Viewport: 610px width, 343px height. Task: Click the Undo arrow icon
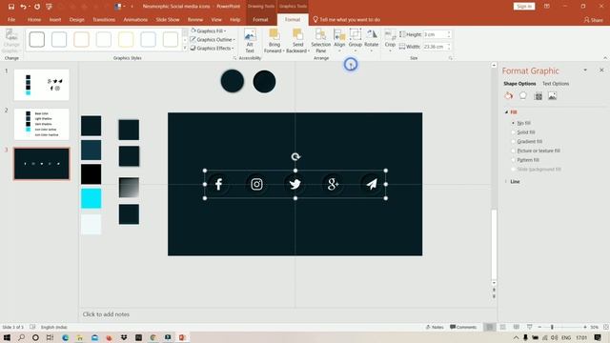pos(23,7)
